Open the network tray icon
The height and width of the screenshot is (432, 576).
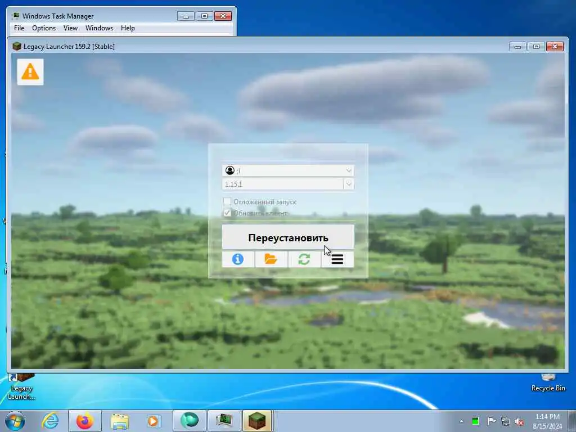click(x=506, y=421)
